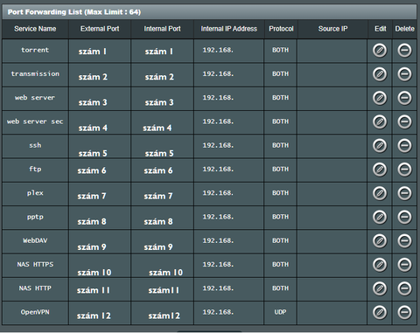Click the Service Name column header
Screen dimensions: 420x333
pos(35,29)
